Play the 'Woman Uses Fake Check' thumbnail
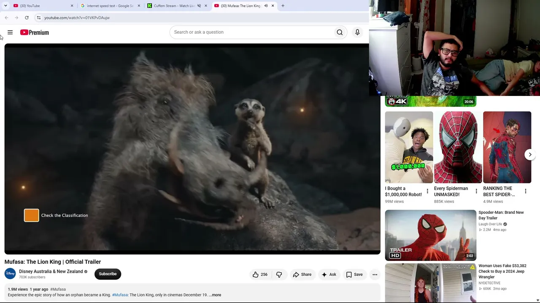Viewport: 540px width, 303px height. click(x=431, y=283)
